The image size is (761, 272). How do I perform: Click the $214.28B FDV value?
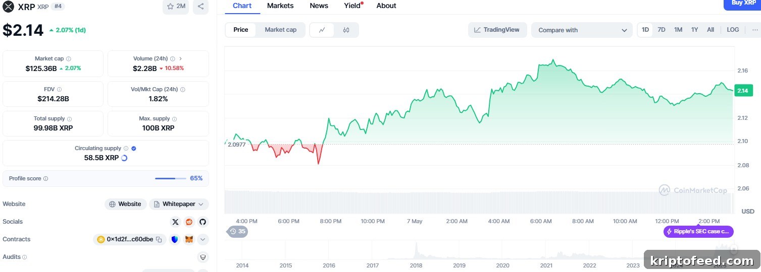tap(53, 99)
